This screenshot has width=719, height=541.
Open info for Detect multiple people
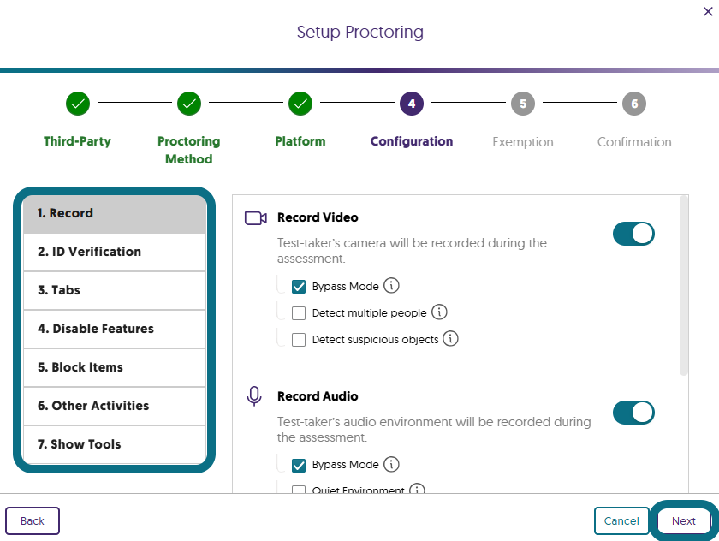click(439, 312)
